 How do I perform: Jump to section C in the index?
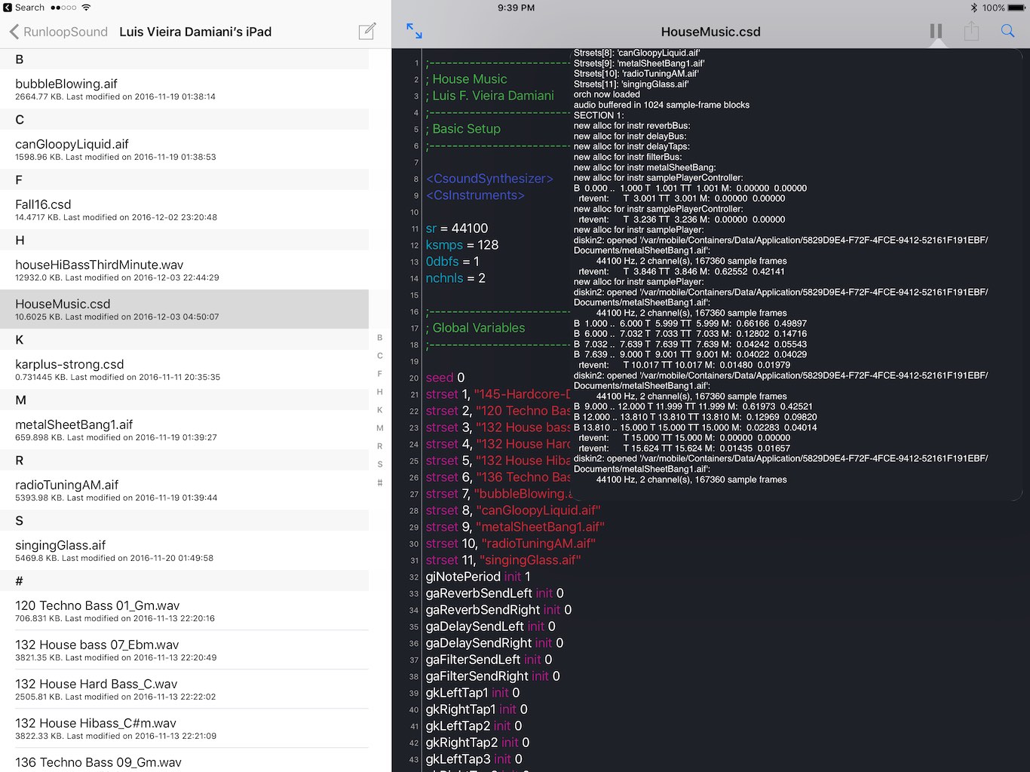point(380,356)
